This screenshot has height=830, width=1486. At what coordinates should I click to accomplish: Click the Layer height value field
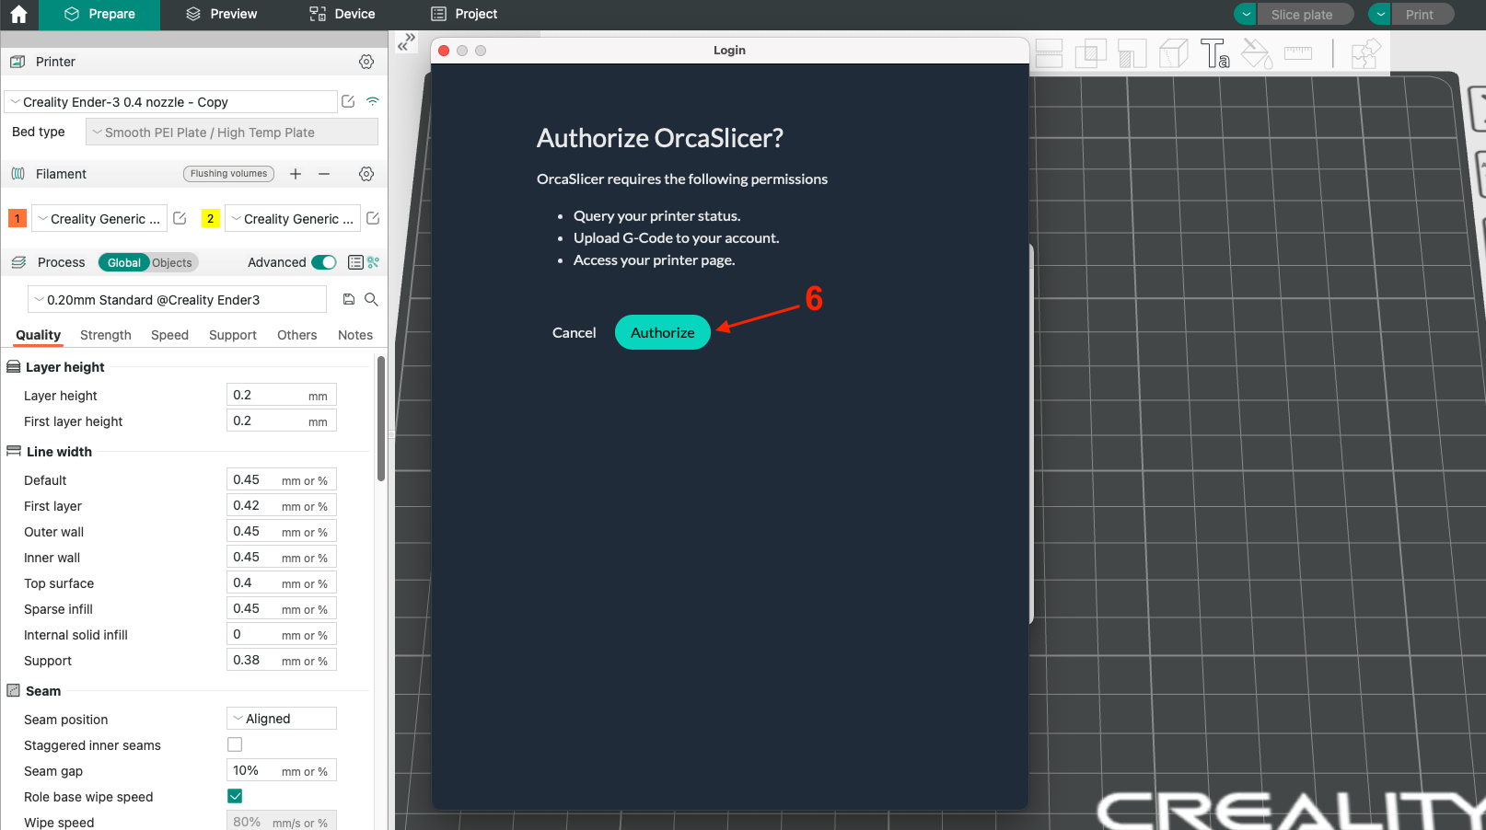point(282,395)
